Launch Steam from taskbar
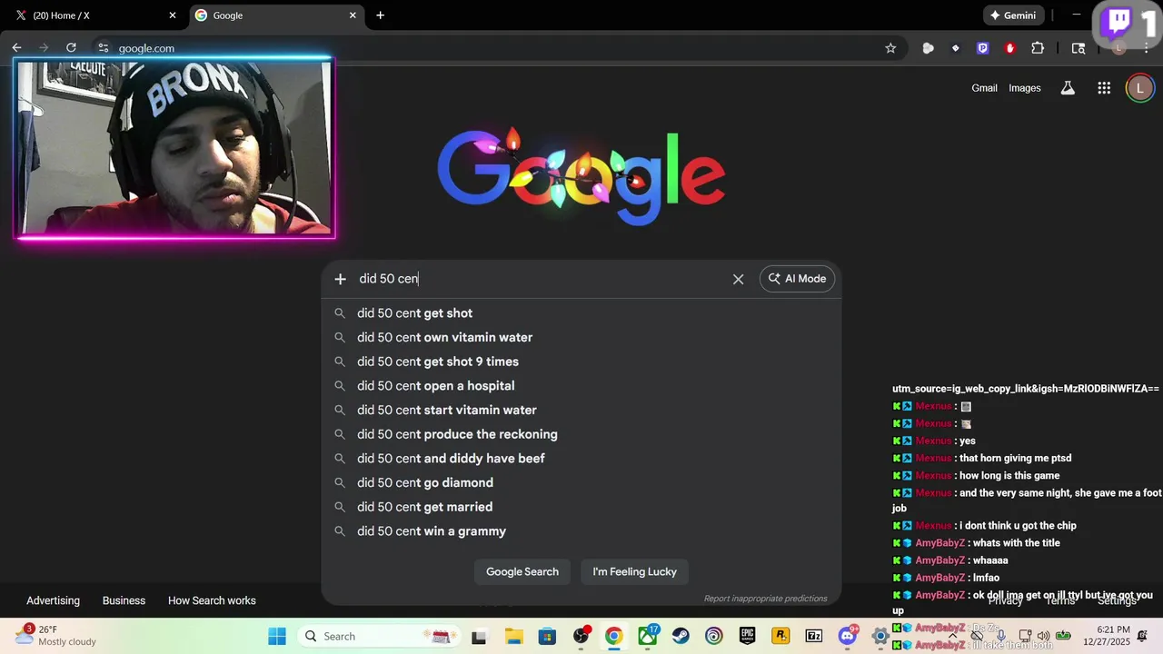Viewport: 1163px width, 654px height. pos(681,636)
